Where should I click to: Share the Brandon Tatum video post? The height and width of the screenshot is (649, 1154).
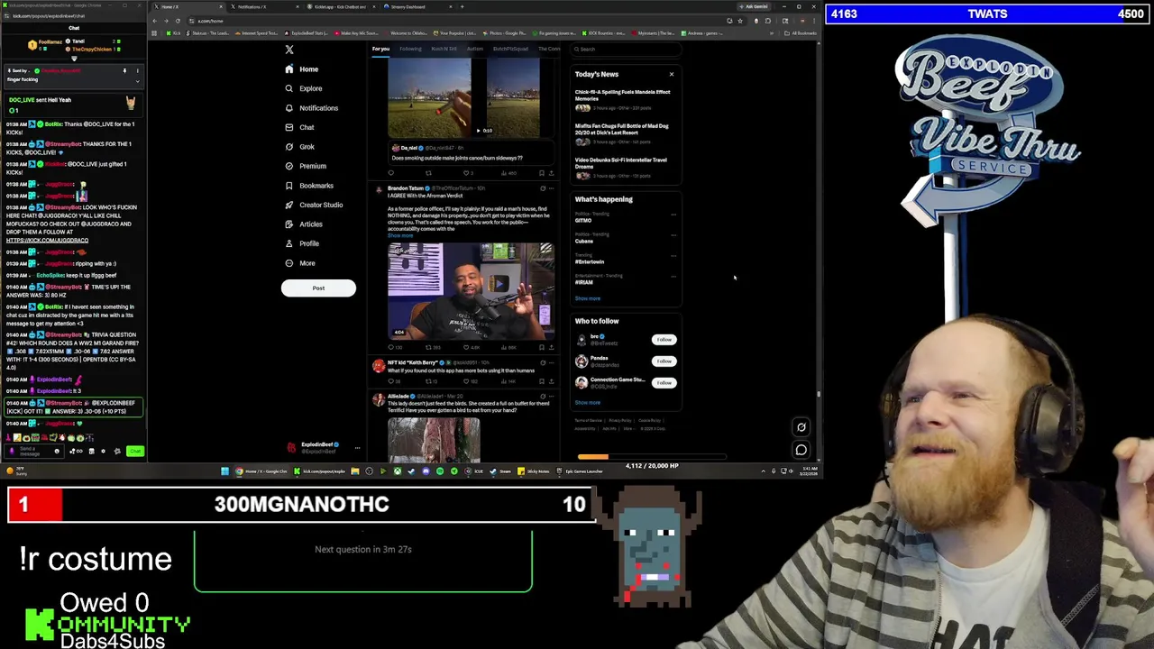(x=551, y=347)
